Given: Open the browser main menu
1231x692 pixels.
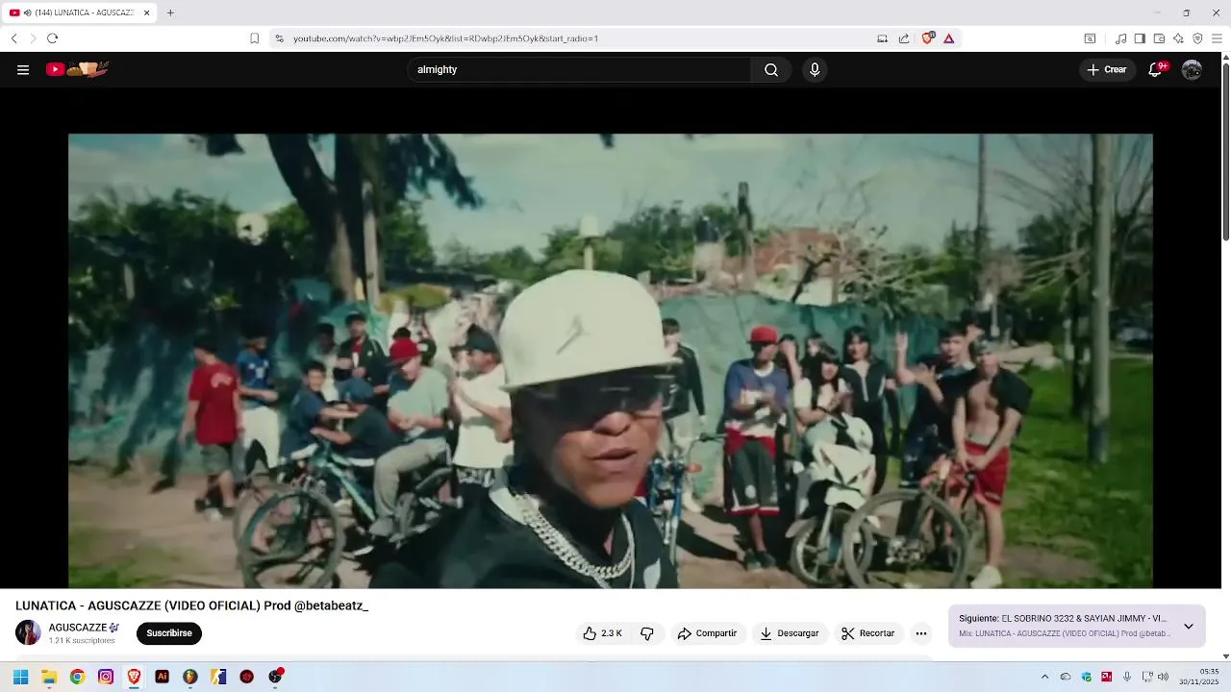Looking at the screenshot, I should pos(1218,38).
